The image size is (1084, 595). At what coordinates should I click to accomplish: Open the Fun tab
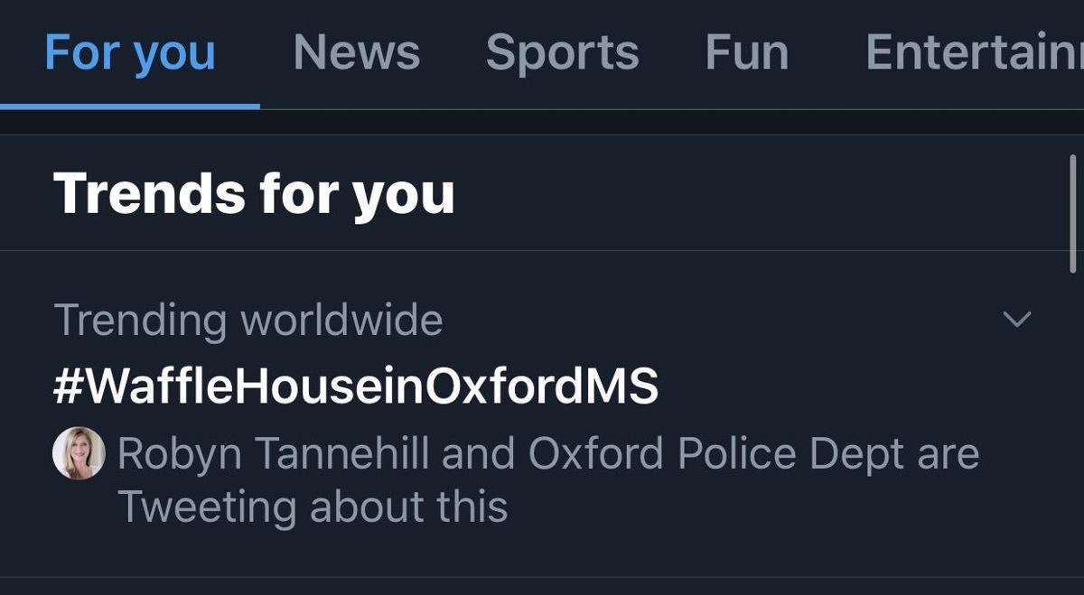coord(747,51)
